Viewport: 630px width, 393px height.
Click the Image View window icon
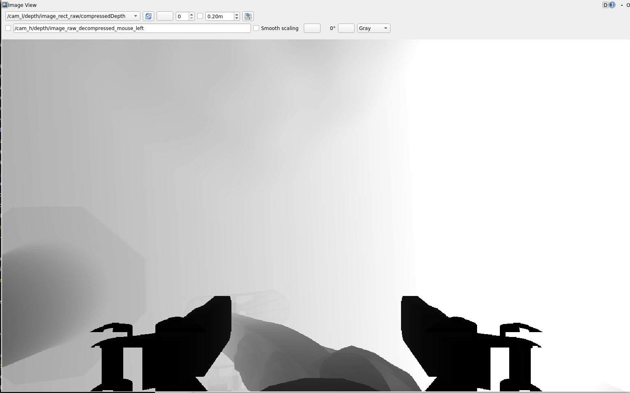5,5
